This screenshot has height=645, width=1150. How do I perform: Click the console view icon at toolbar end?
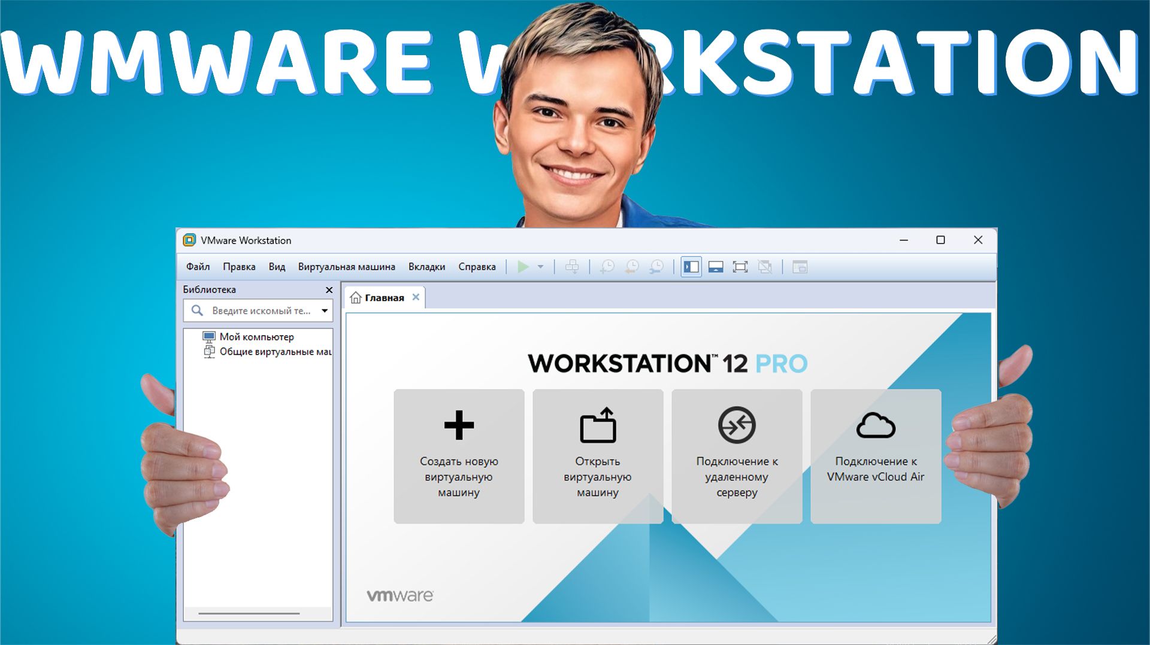coord(800,267)
